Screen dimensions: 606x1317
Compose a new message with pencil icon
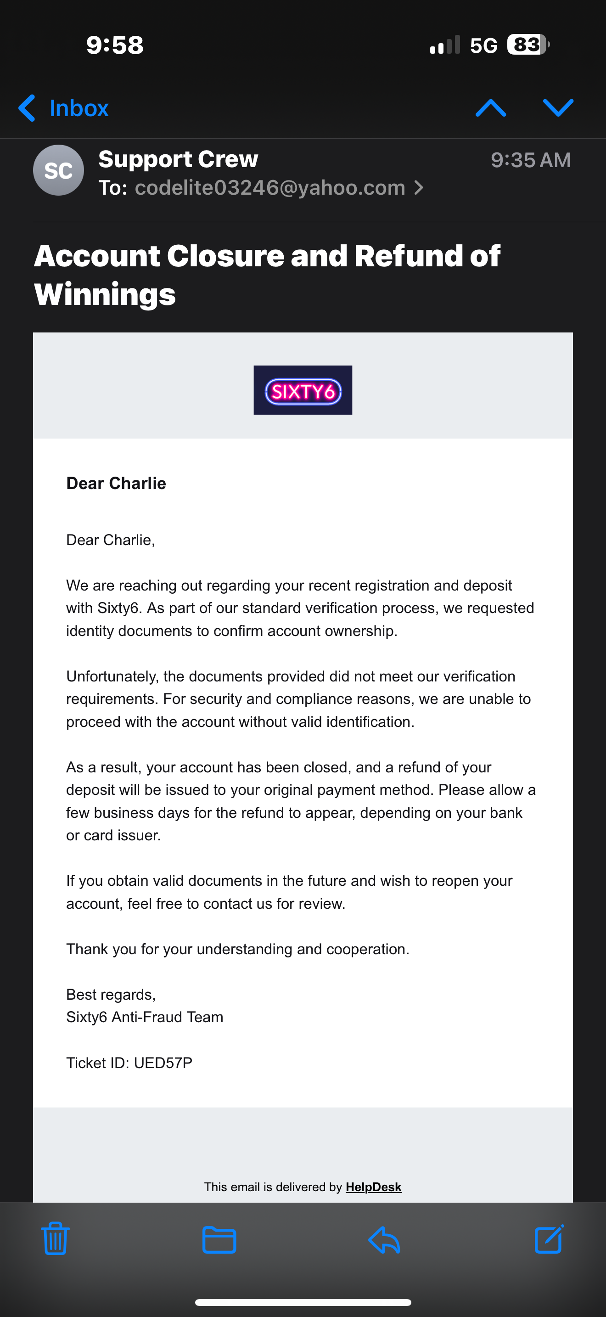549,1239
